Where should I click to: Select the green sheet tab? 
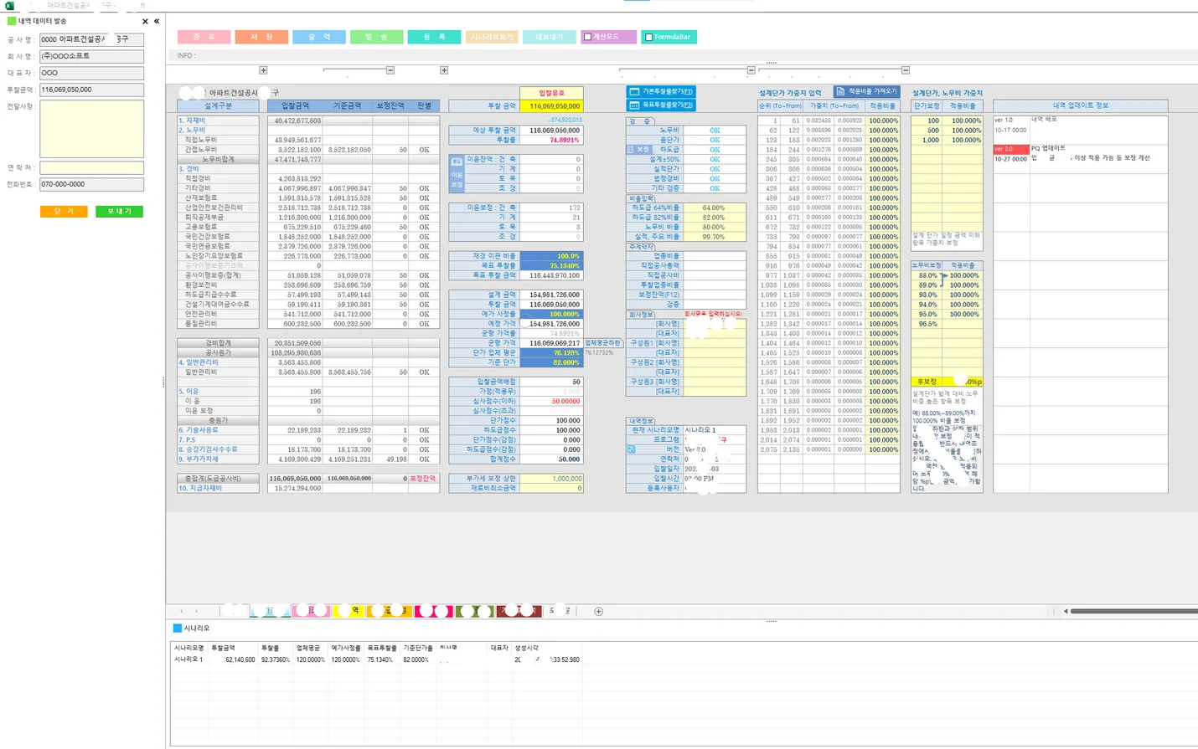(475, 612)
